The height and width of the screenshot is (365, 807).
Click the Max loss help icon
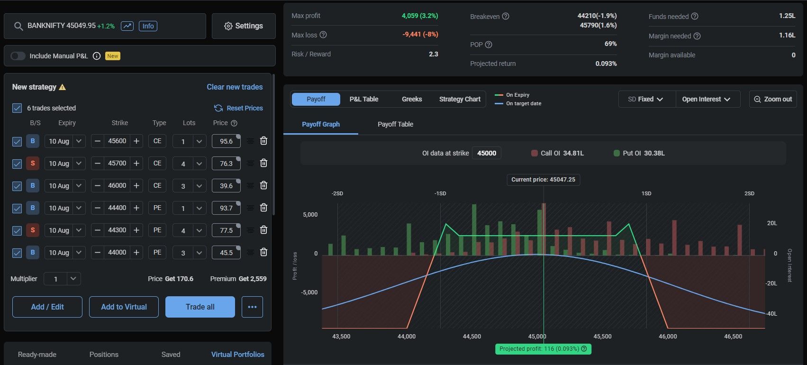click(x=323, y=35)
